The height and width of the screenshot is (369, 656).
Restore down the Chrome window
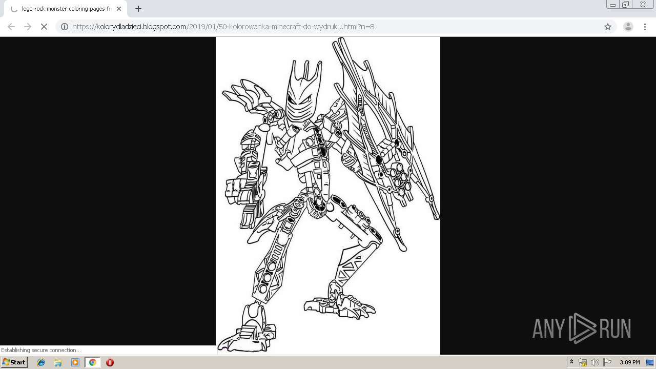[x=626, y=5]
